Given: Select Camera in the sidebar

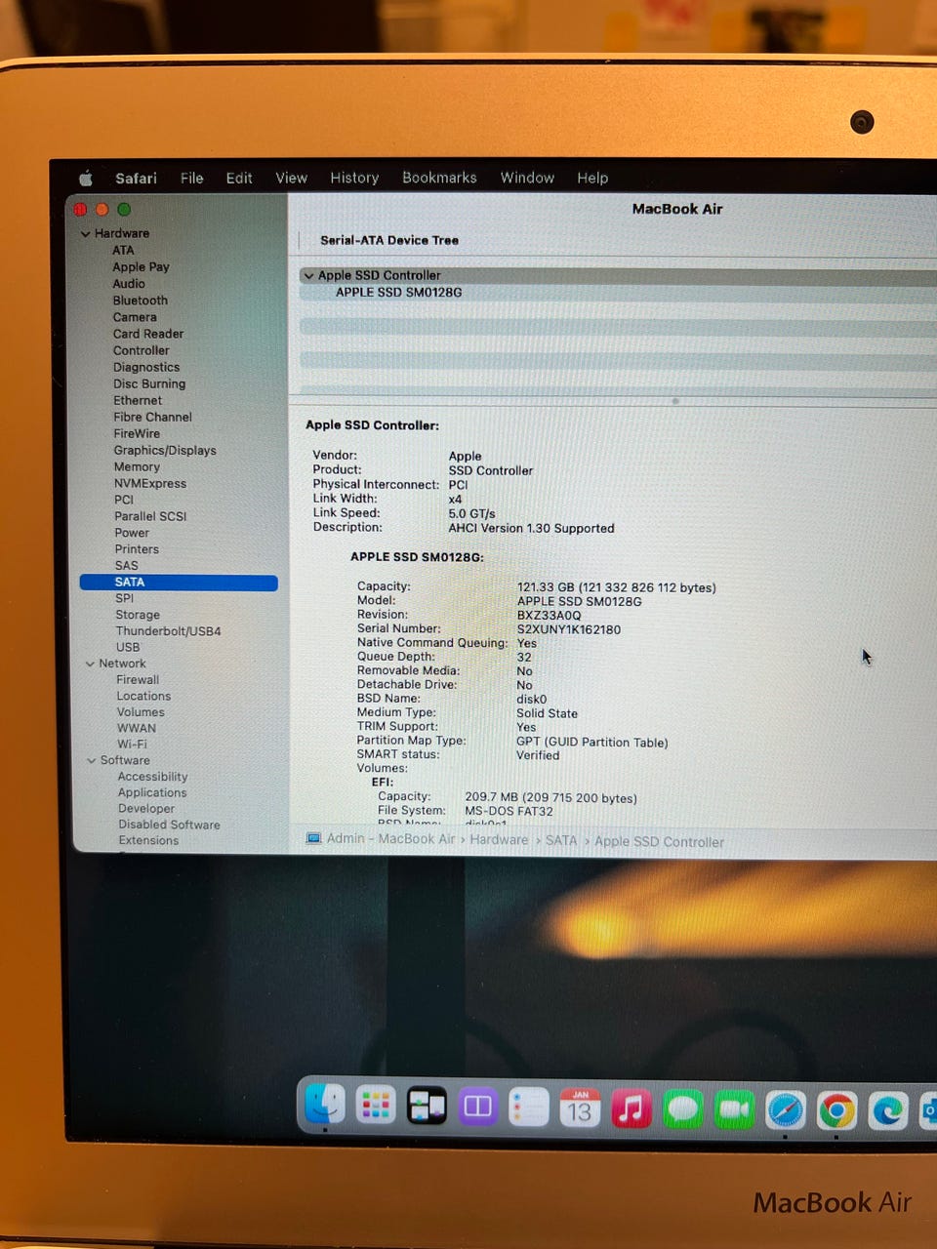Looking at the screenshot, I should pyautogui.click(x=135, y=317).
